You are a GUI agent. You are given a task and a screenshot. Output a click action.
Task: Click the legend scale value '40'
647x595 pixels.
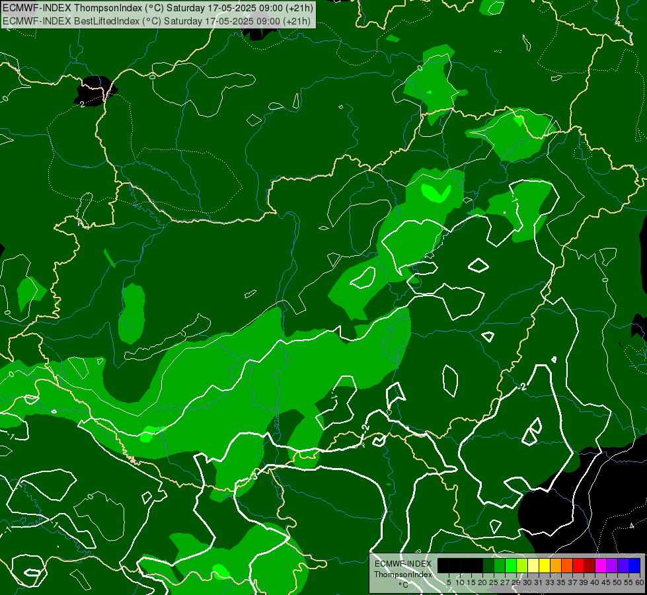pos(595,582)
